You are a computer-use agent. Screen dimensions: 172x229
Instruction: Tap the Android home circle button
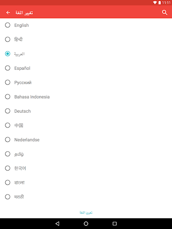86,224
